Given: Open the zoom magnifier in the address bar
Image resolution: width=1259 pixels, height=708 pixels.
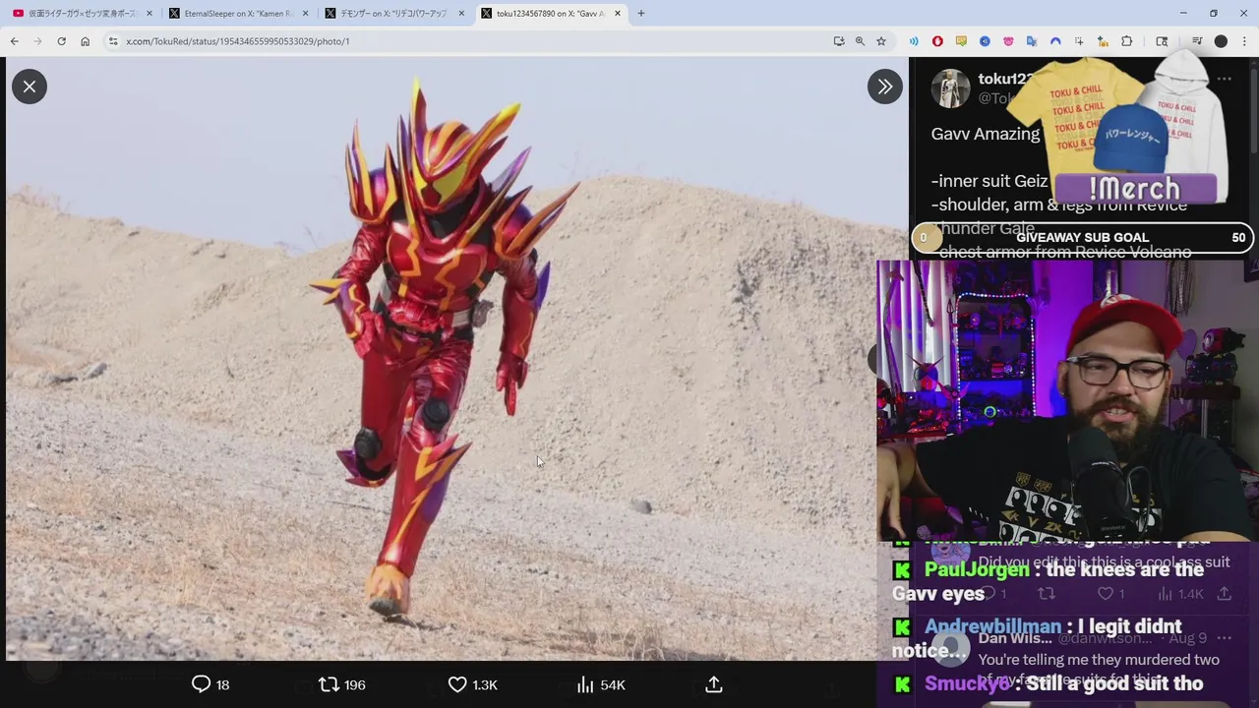Looking at the screenshot, I should click(860, 41).
